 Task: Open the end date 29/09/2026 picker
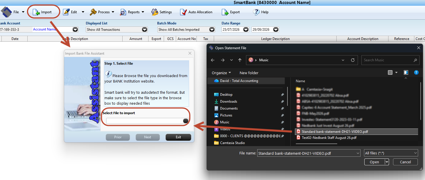[x=276, y=29]
